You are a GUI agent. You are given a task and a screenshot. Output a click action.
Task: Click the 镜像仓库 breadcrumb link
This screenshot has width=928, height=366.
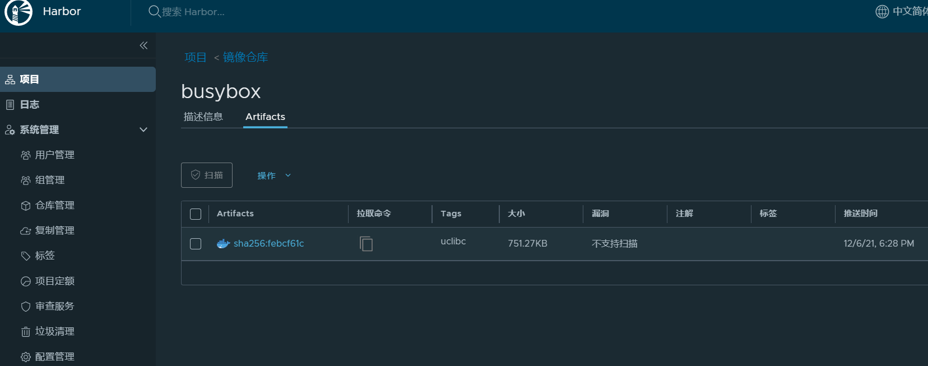coord(245,57)
